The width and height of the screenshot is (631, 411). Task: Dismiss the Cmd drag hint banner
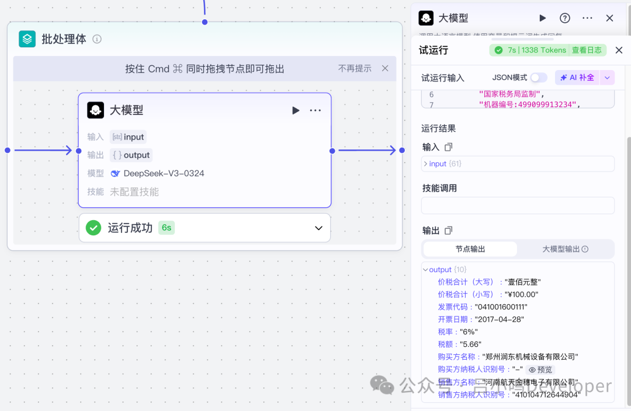pyautogui.click(x=385, y=68)
